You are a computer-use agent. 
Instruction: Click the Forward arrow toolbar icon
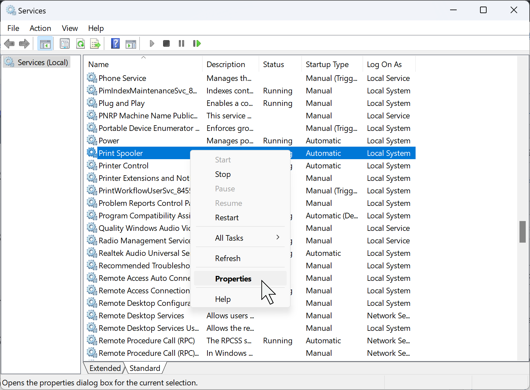click(x=24, y=43)
